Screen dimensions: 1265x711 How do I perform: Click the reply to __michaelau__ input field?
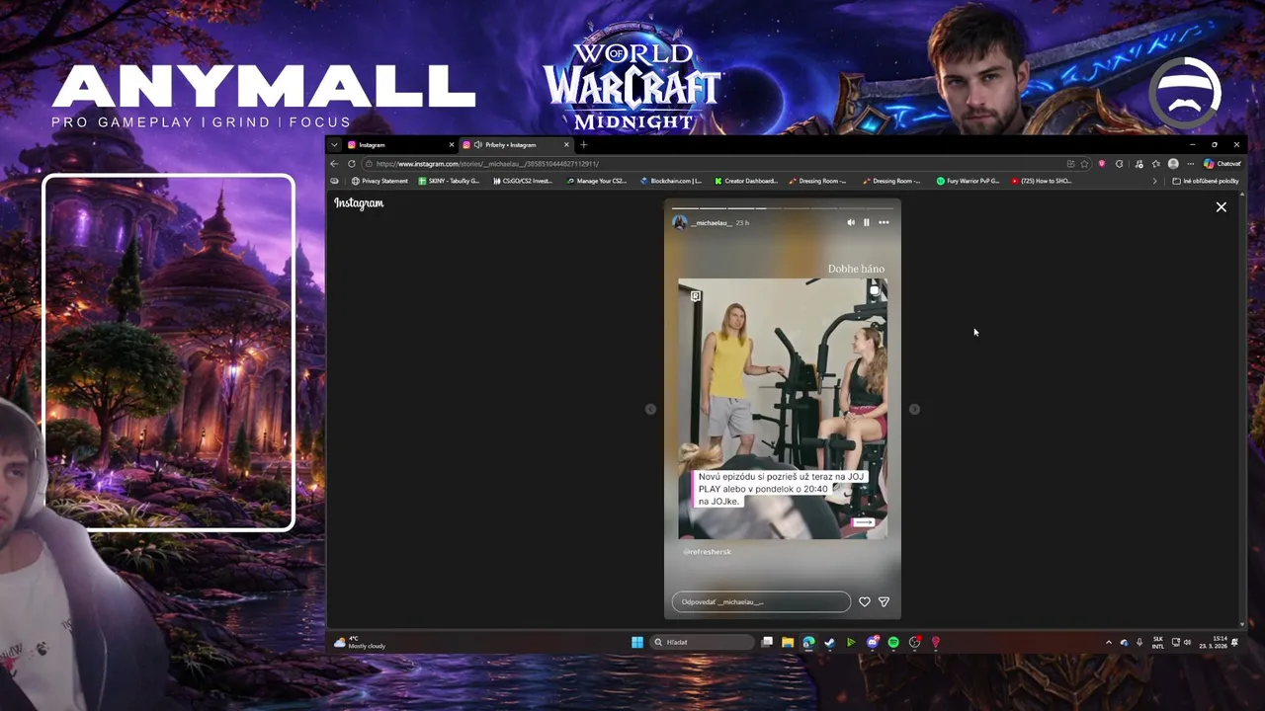(x=761, y=601)
